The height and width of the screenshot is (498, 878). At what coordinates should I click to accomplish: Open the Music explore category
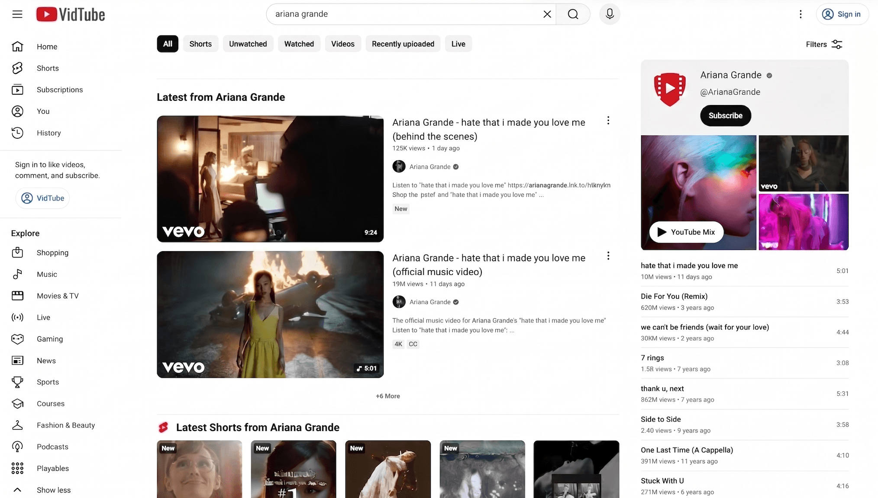pos(47,275)
